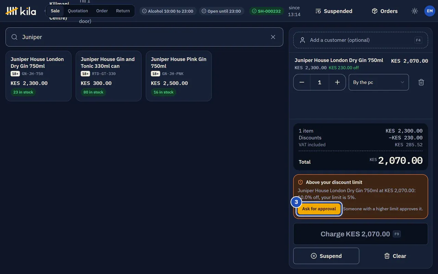This screenshot has width=438, height=274.
Task: Click the 'Above your discount limit' heading
Action: pos(334,182)
